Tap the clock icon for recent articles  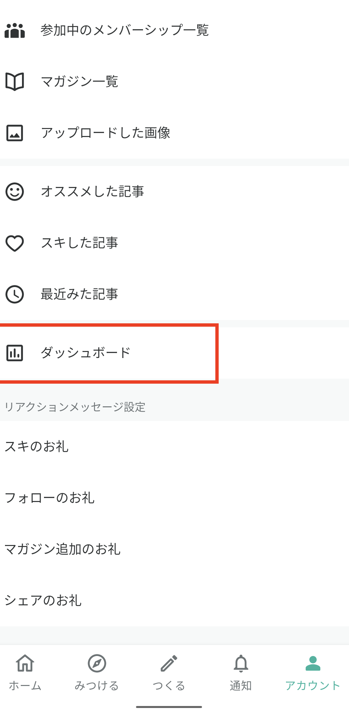15,294
